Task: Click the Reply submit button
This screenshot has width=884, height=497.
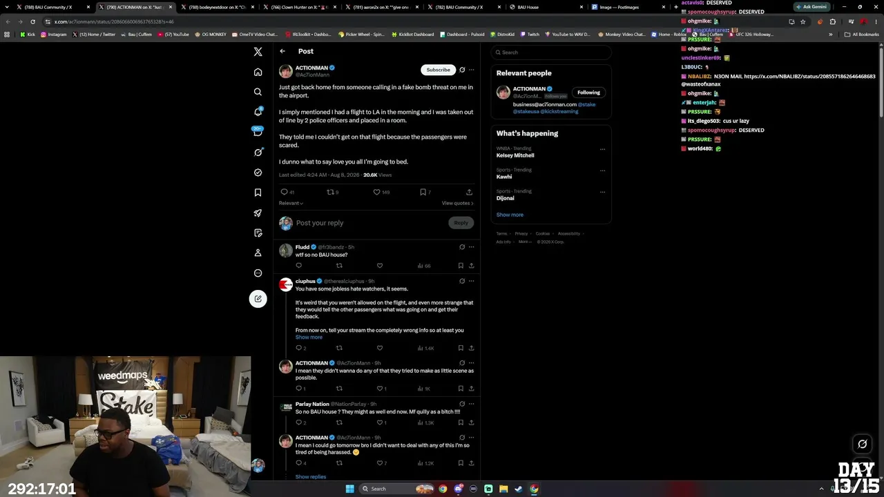Action: [461, 222]
